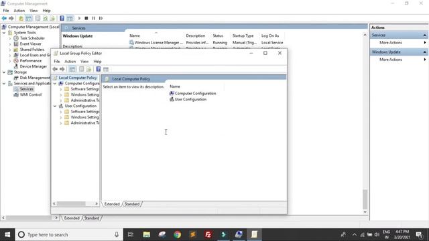Open Help menu in Local Group Policy Editor
This screenshot has width=429, height=241.
[97, 61]
